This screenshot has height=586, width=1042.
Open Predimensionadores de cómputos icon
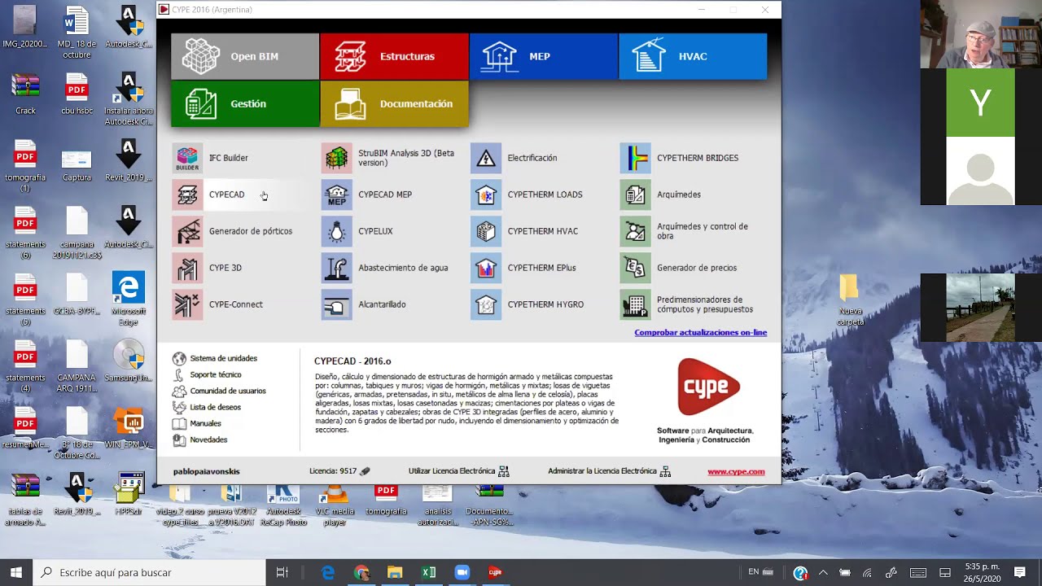(635, 304)
